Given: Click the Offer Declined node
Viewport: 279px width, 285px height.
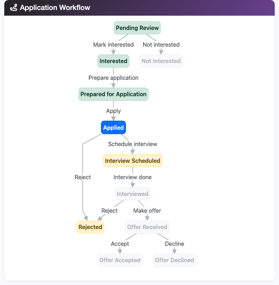Looking at the screenshot, I should click(x=174, y=260).
